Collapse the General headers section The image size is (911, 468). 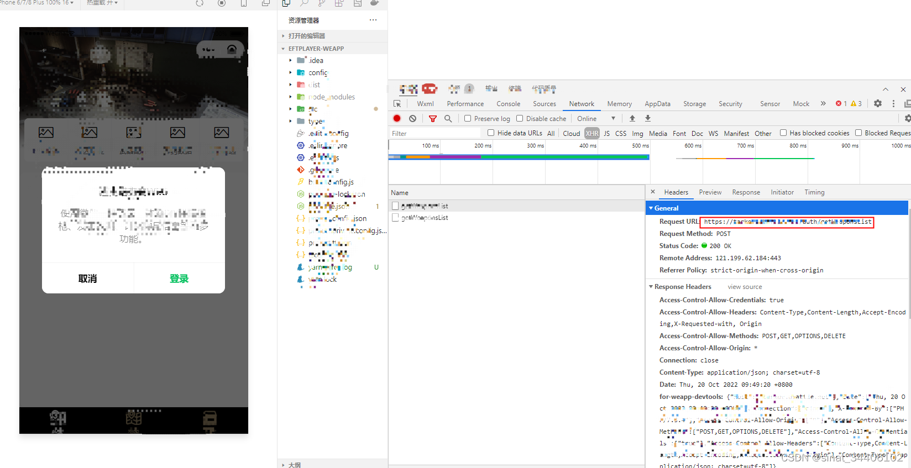pos(651,208)
